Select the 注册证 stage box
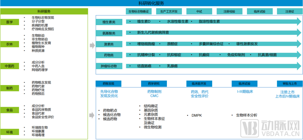The width and height of the screenshot is (303, 140). pos(290,11)
